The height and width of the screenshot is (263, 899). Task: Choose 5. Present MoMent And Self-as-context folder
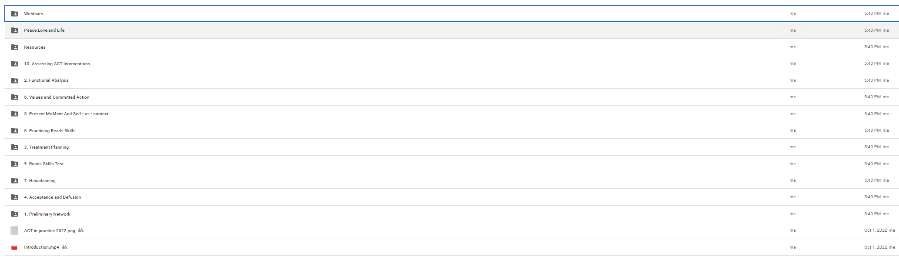(452, 114)
